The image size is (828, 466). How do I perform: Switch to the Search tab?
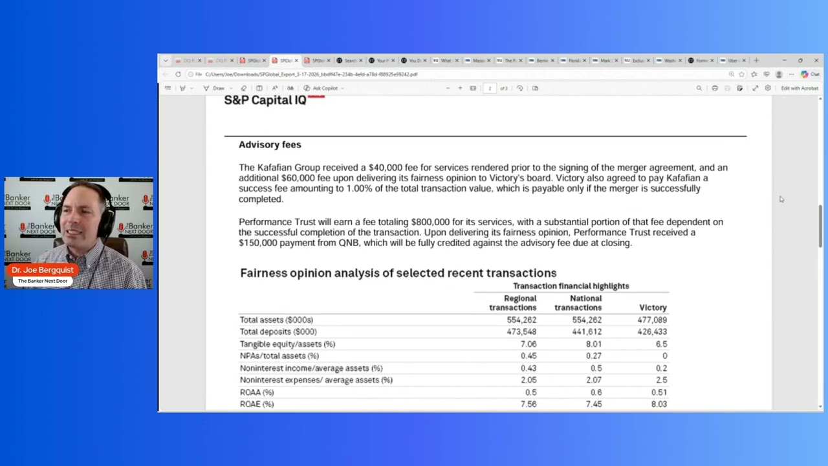click(349, 60)
